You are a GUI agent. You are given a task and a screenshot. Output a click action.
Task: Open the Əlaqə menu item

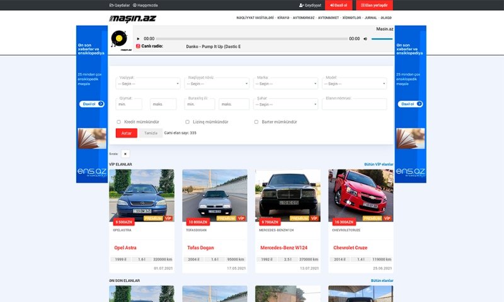point(386,18)
